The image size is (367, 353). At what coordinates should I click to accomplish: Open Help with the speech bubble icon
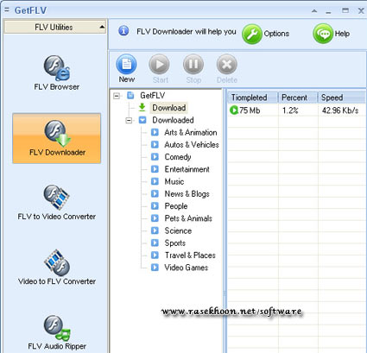click(x=323, y=34)
